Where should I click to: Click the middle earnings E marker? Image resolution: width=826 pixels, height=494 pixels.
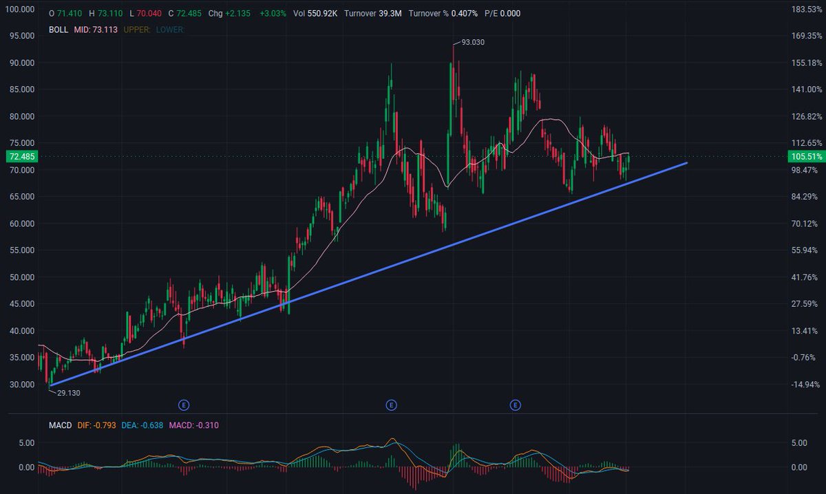[391, 405]
